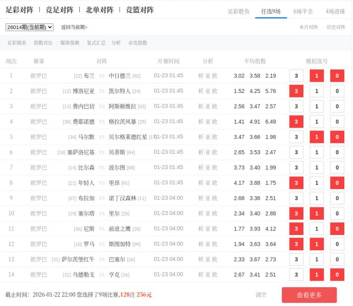The width and height of the screenshot is (353, 306).
Task: Toggle pick 1 for 费内巴切 match
Action: [x=317, y=107]
